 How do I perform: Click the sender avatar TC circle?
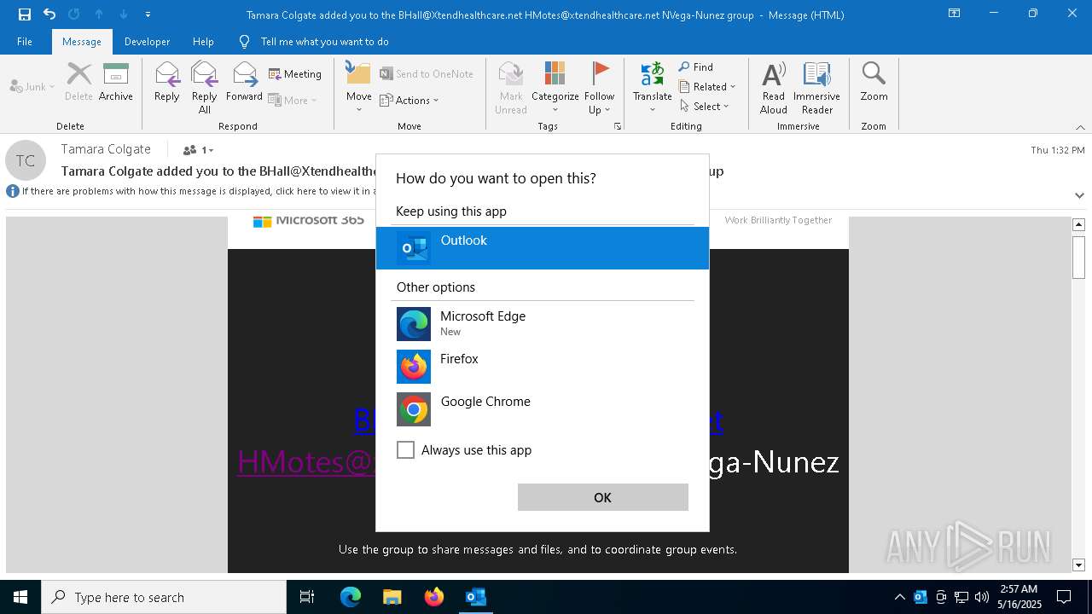pyautogui.click(x=26, y=160)
